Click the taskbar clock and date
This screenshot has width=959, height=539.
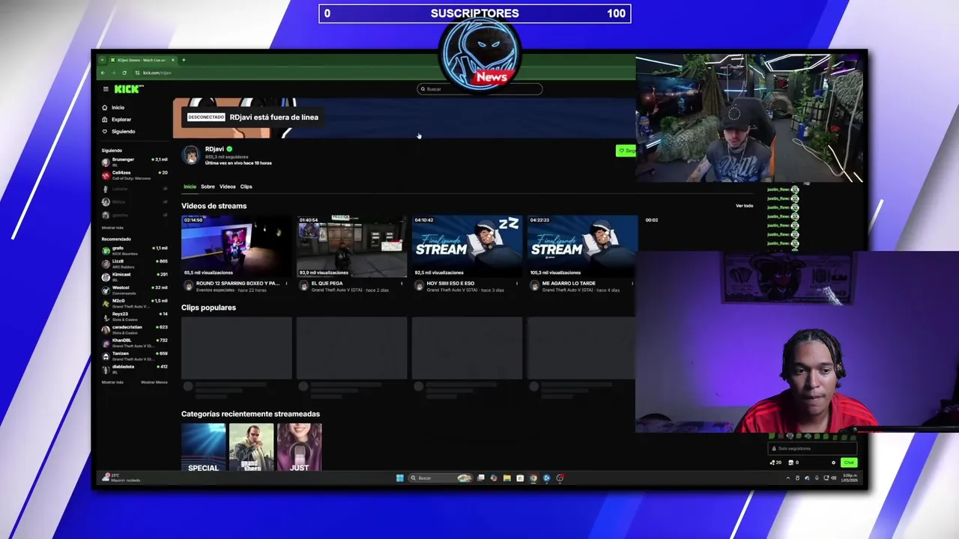(x=850, y=478)
